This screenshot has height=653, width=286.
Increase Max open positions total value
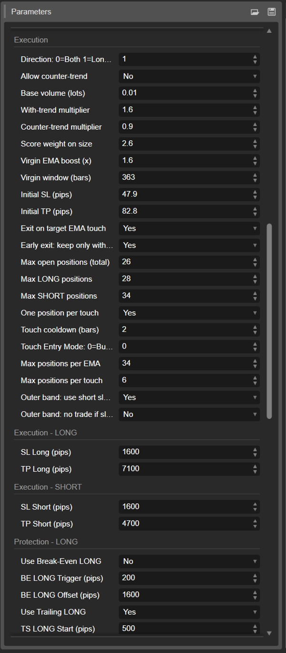255,259
